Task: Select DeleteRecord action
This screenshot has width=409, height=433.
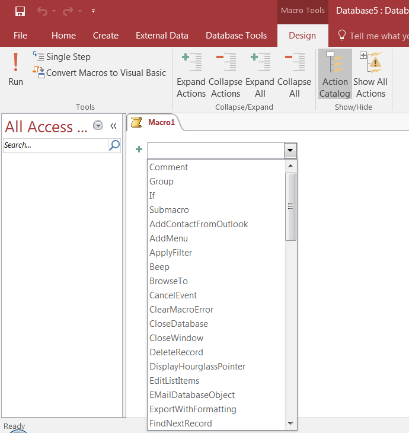Action: tap(216, 352)
